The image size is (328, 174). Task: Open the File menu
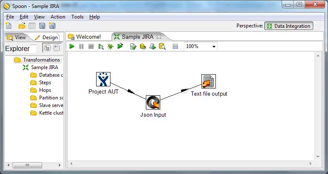pyautogui.click(x=10, y=17)
